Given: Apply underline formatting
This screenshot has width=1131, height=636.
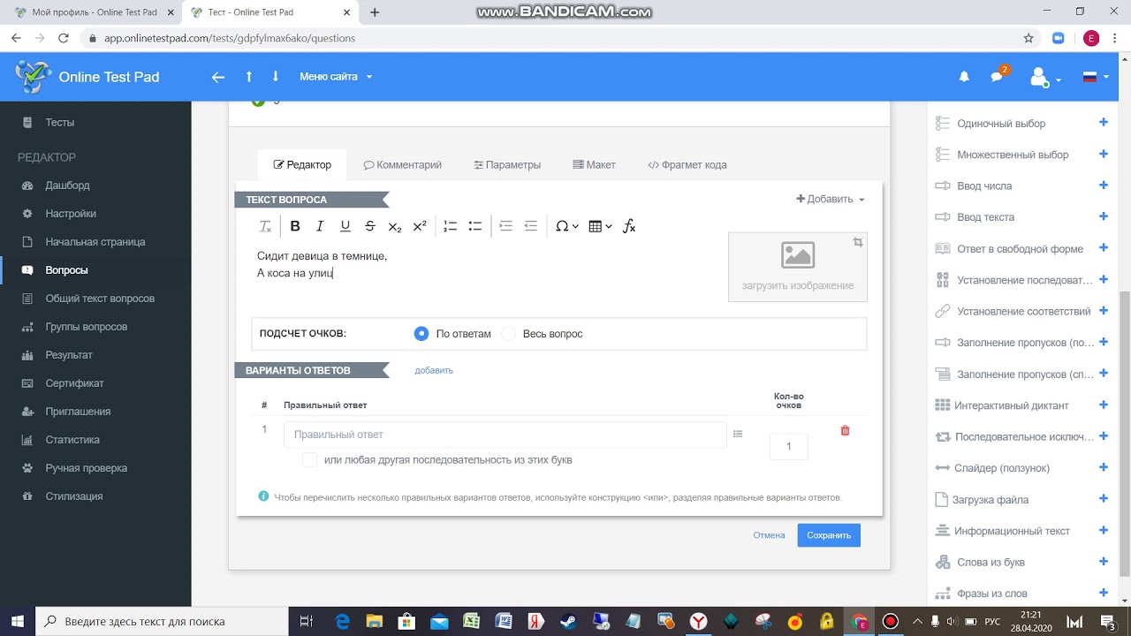Looking at the screenshot, I should (345, 226).
